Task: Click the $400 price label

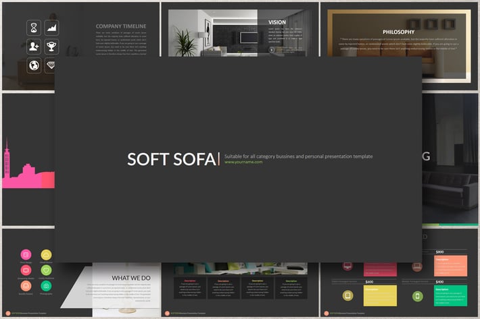Action: point(439,282)
